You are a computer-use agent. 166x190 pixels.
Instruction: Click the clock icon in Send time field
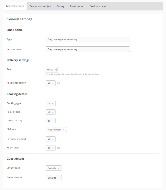pos(57,69)
